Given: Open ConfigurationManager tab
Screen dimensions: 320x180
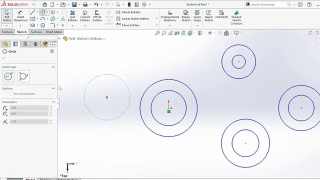Looking at the screenshot, I should pyautogui.click(x=25, y=44).
